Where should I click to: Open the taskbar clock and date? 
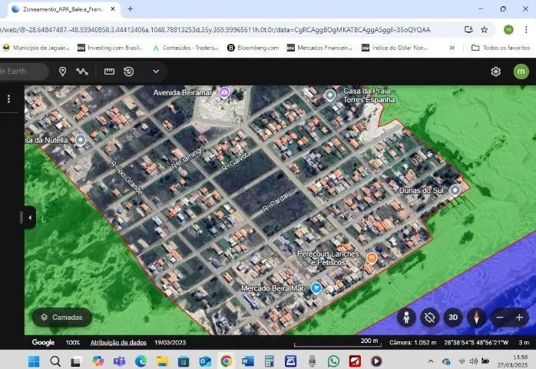point(512,361)
